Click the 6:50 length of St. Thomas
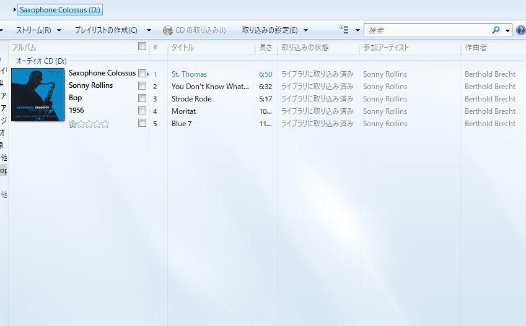 [265, 74]
